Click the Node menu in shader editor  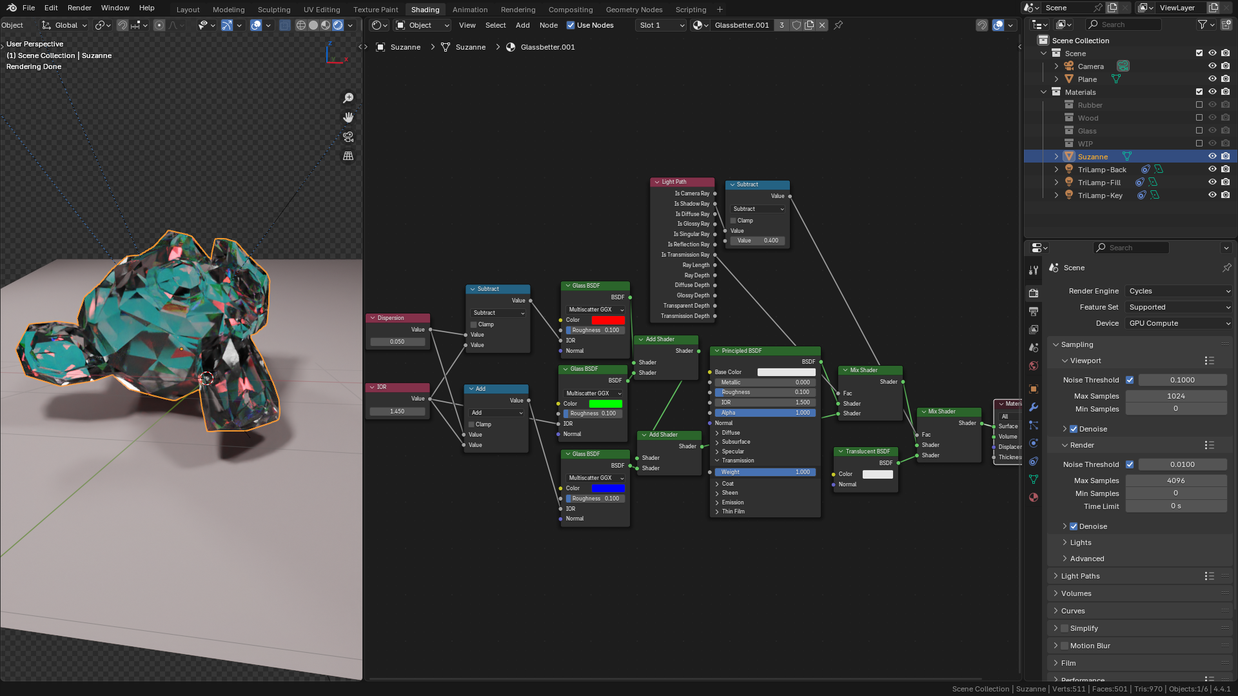[x=549, y=25]
